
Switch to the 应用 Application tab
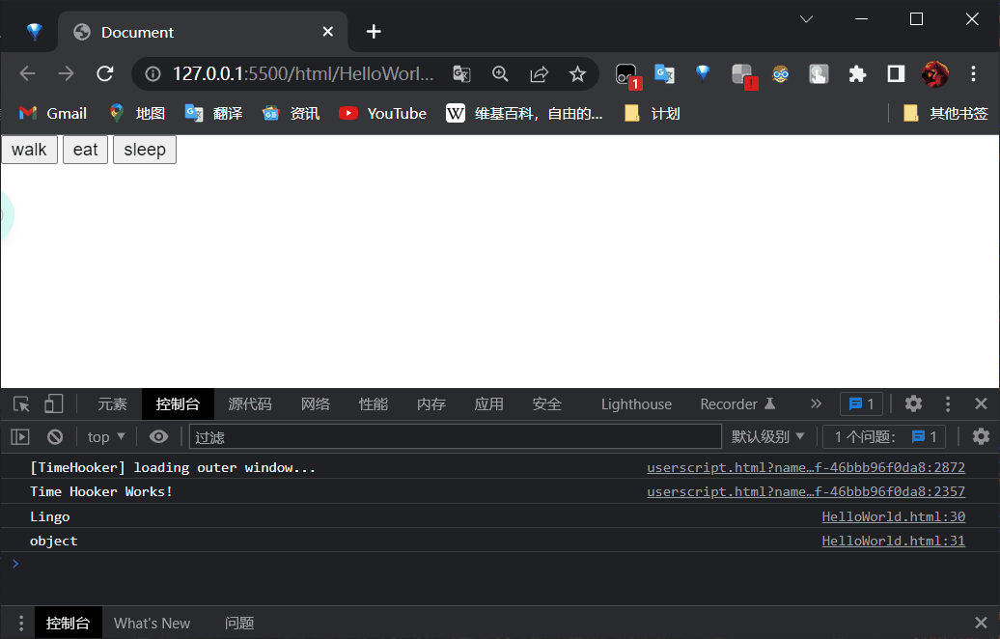[x=489, y=404]
